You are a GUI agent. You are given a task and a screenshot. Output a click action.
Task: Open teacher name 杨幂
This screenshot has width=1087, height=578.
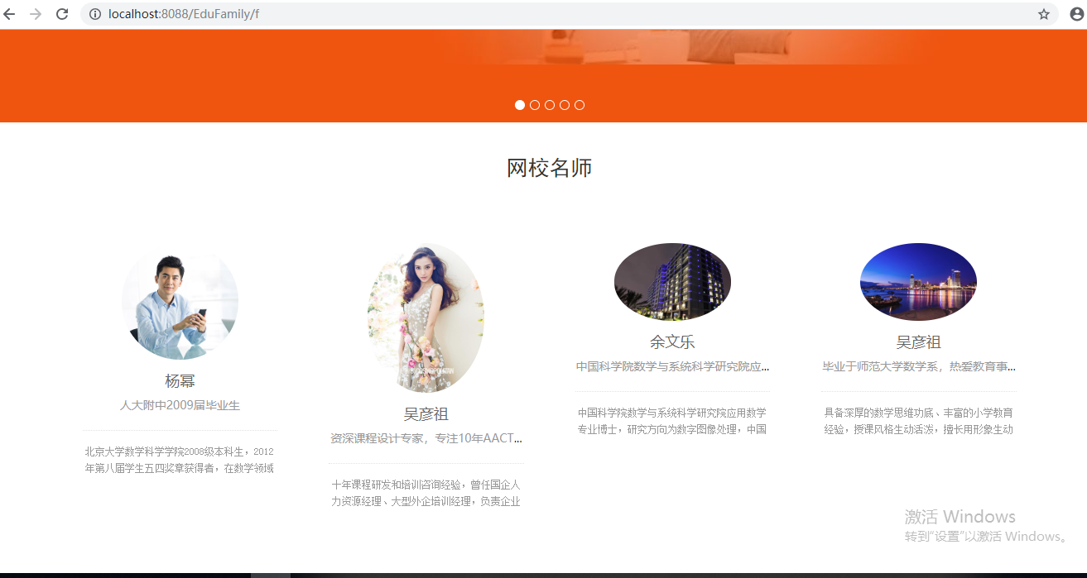(180, 381)
